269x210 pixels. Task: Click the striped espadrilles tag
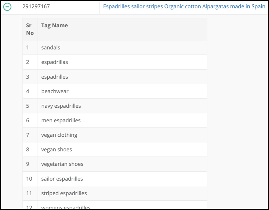tap(64, 193)
